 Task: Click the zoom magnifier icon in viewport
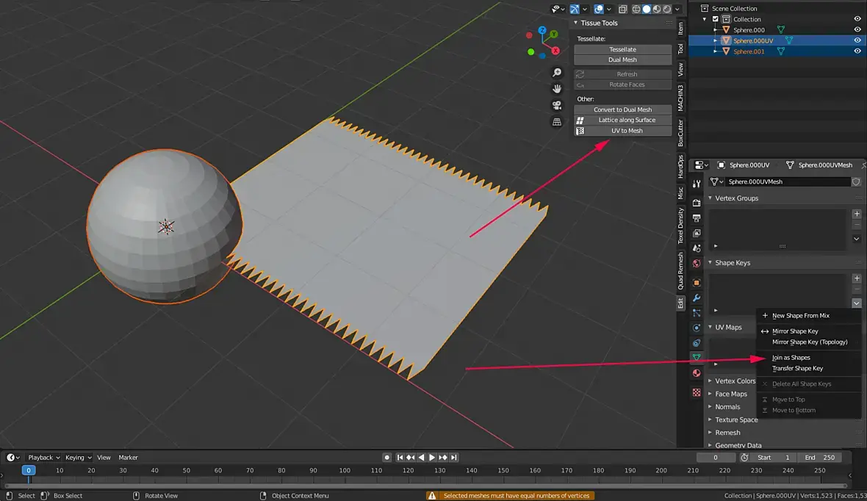coord(557,73)
